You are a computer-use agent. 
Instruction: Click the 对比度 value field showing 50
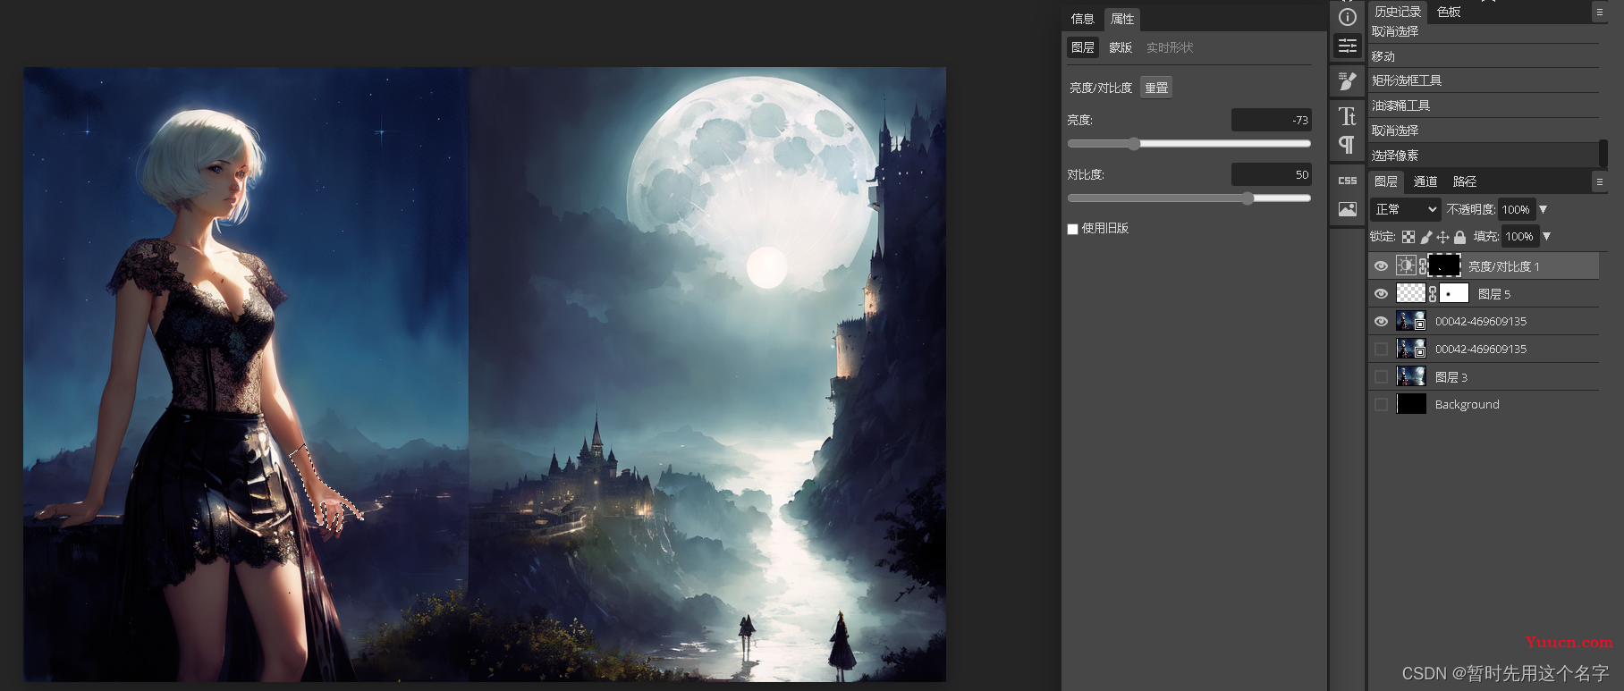[1271, 174]
